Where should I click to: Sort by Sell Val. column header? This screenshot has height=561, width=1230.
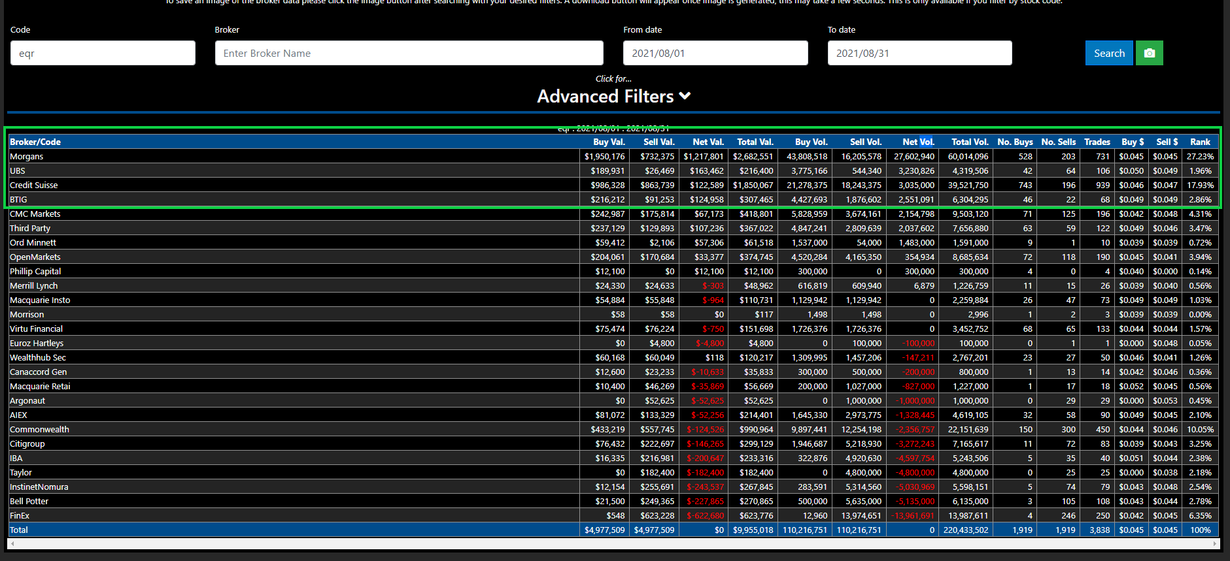point(658,142)
